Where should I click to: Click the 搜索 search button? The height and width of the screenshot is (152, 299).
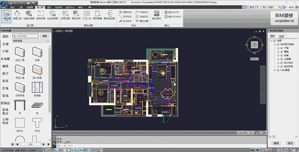coord(44,36)
